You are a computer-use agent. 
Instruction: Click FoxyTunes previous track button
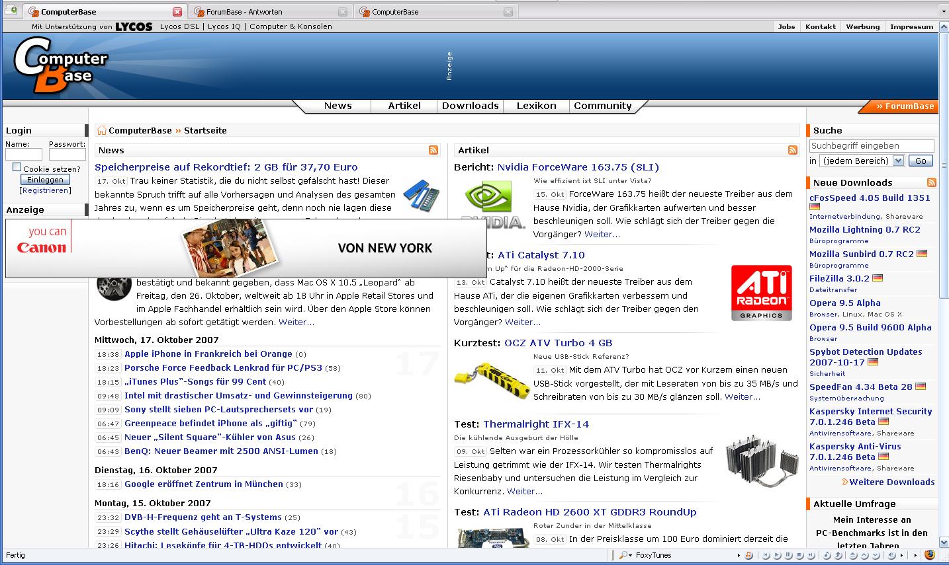click(766, 555)
